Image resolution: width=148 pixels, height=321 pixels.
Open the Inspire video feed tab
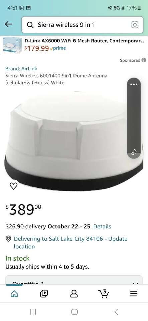coord(44,294)
